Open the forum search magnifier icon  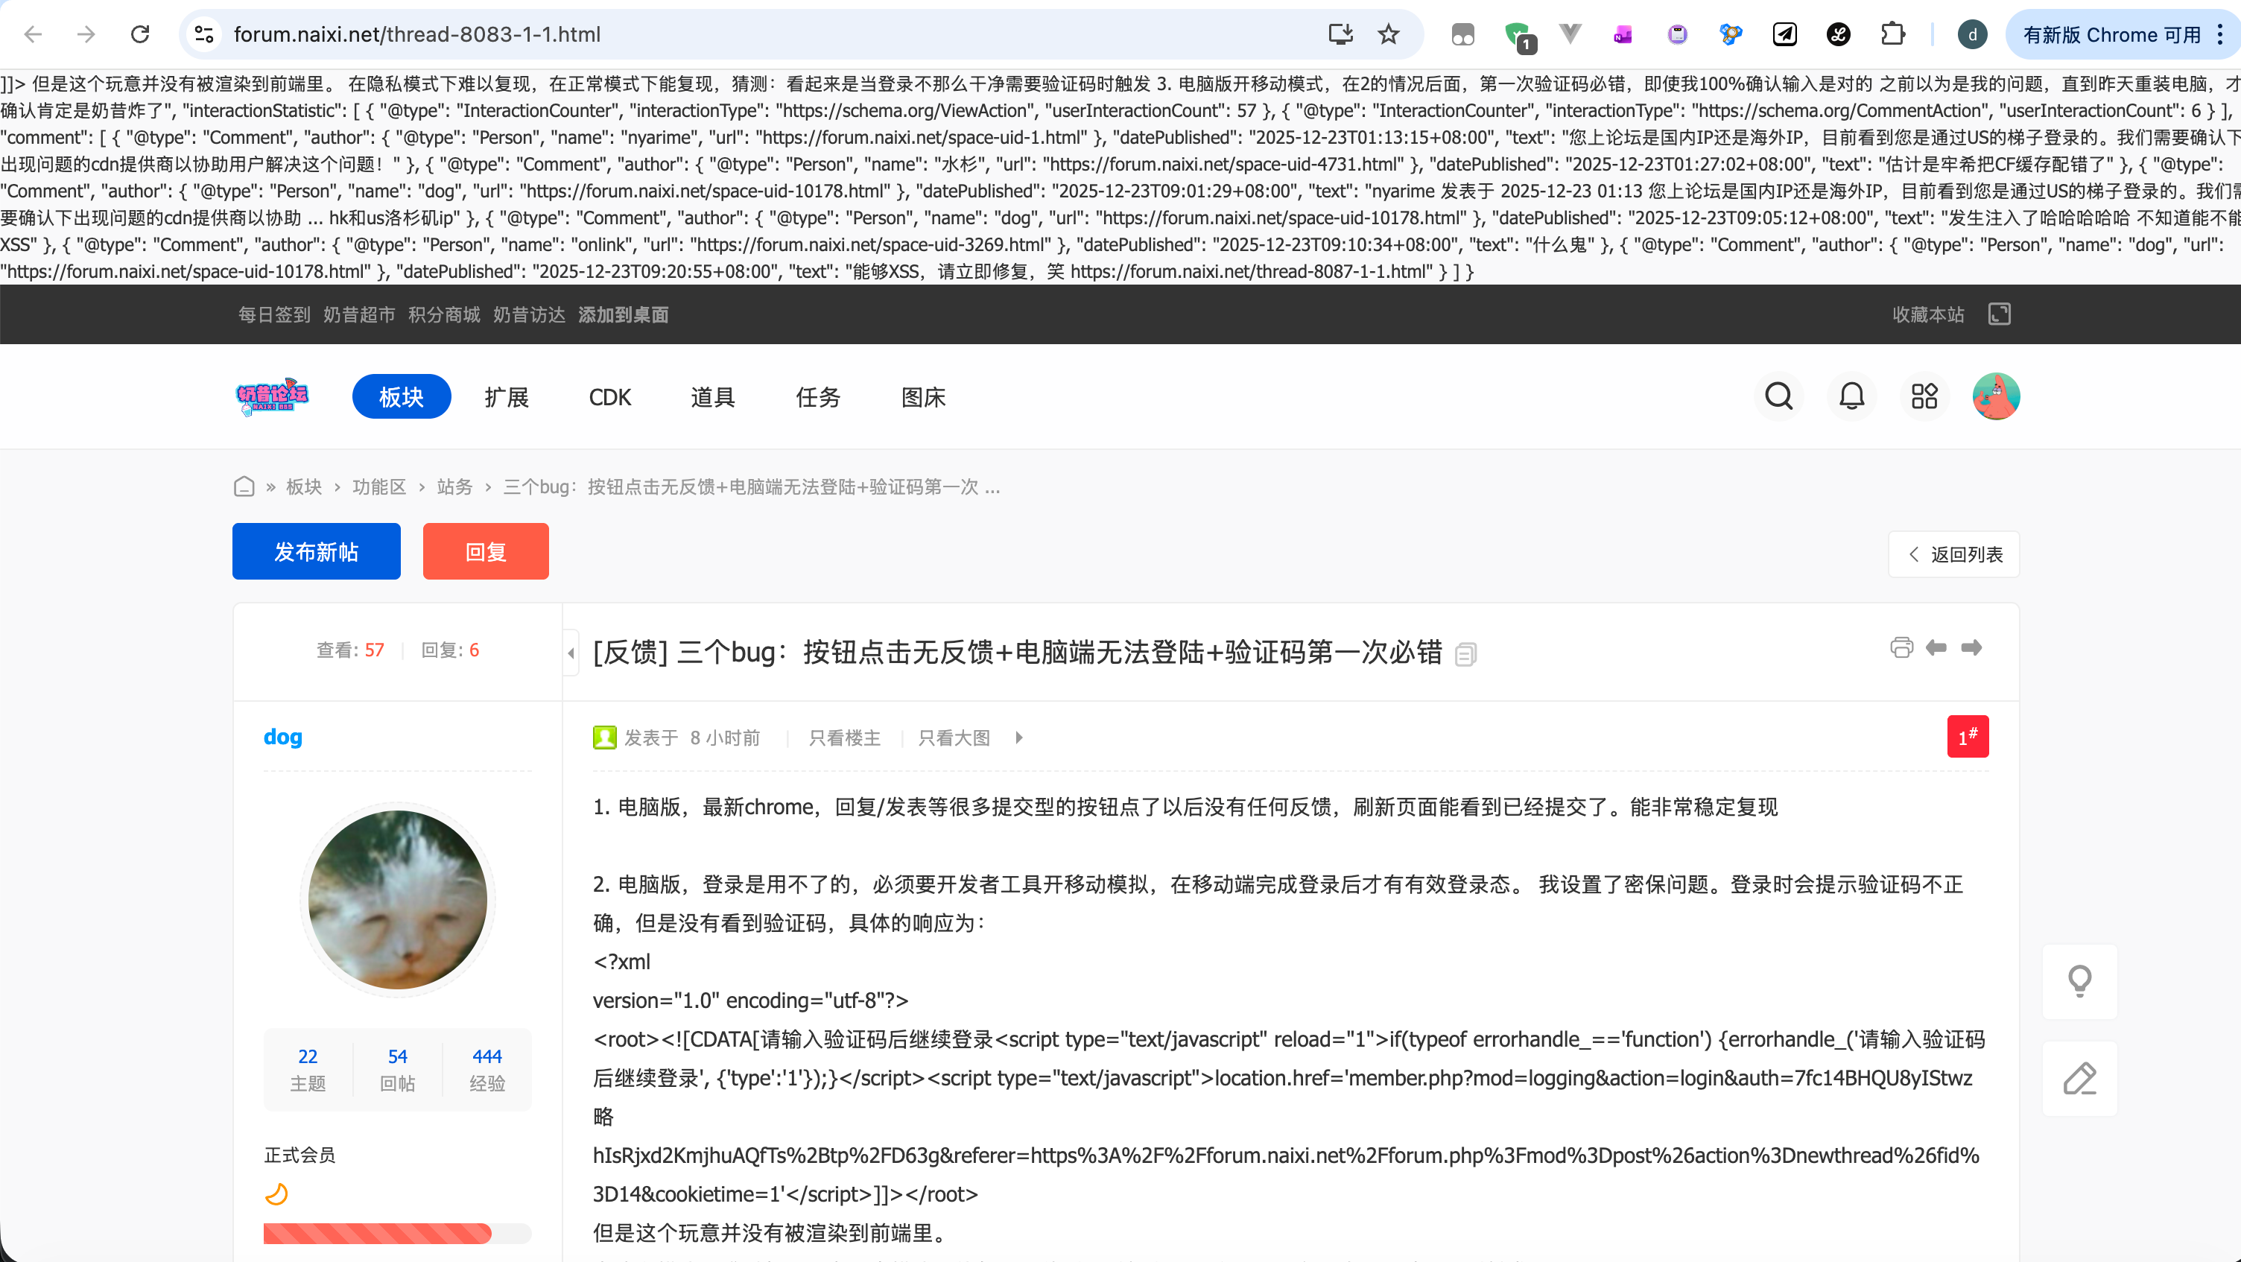pos(1778,396)
